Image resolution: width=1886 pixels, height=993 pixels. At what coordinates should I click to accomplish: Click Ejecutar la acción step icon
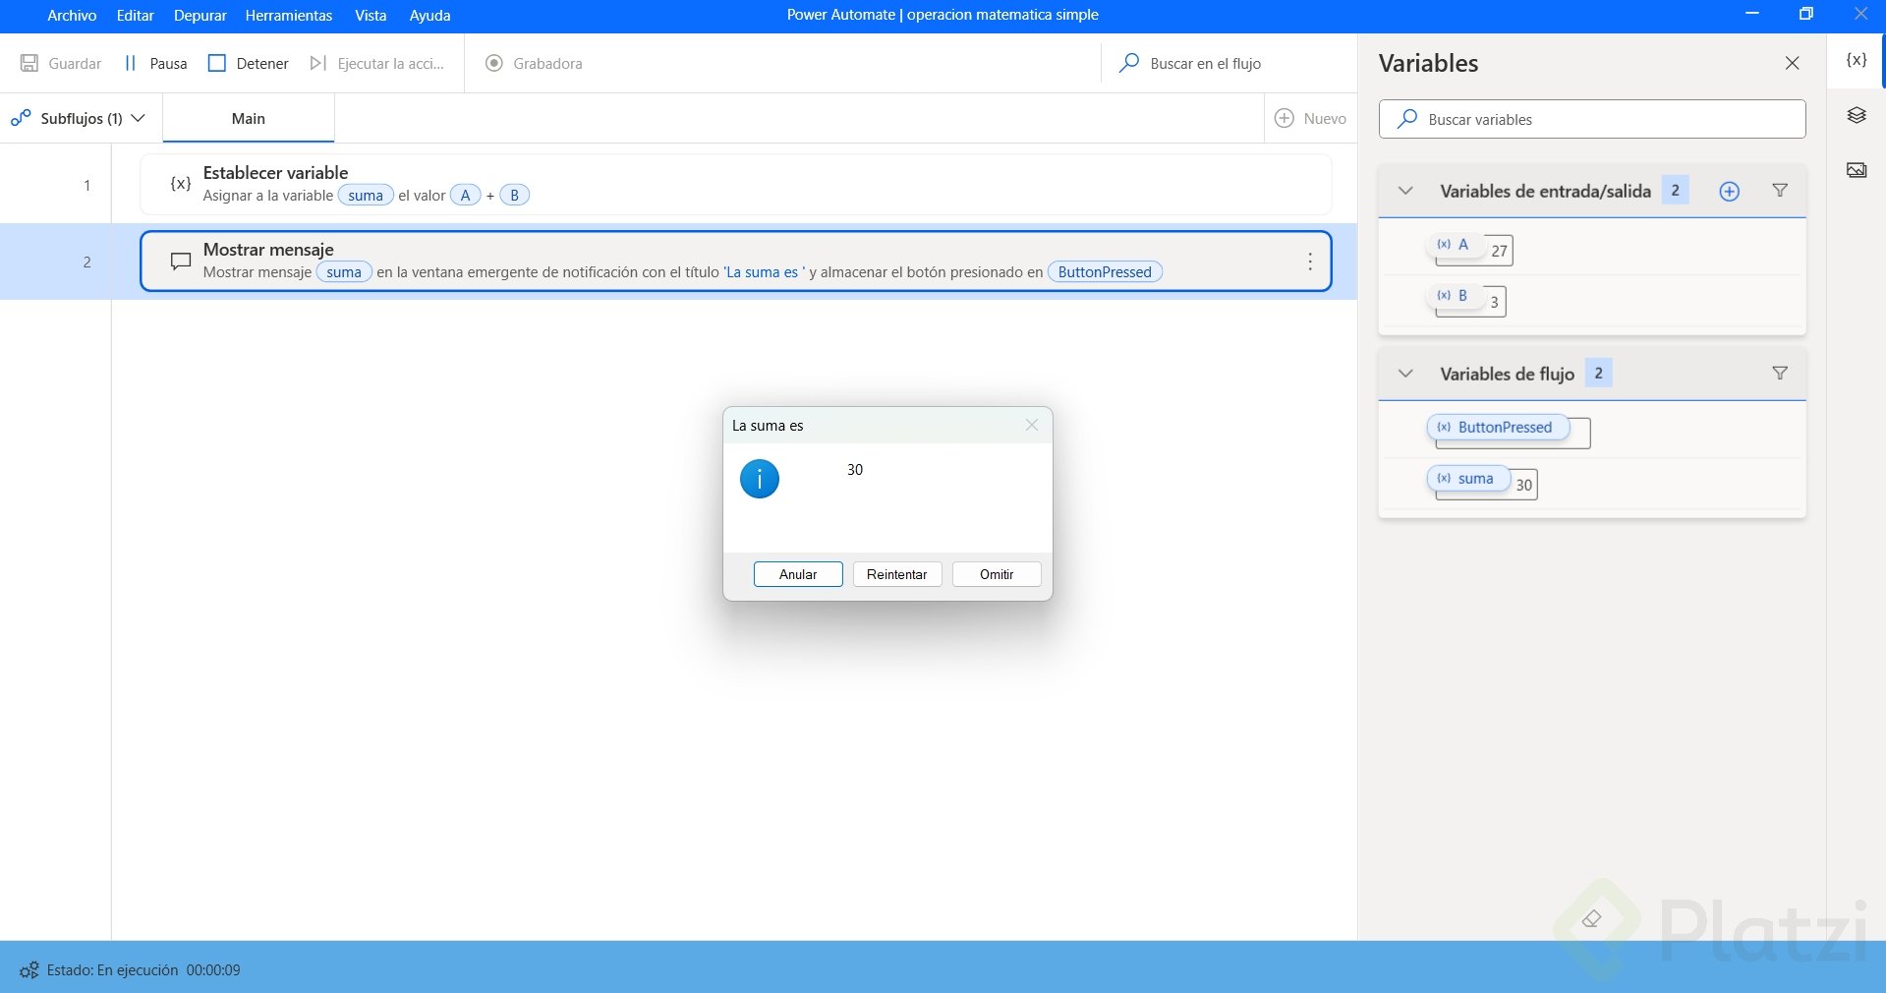coord(317,63)
